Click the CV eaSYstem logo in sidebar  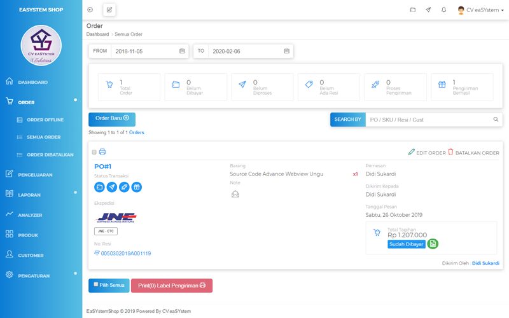[x=41, y=45]
